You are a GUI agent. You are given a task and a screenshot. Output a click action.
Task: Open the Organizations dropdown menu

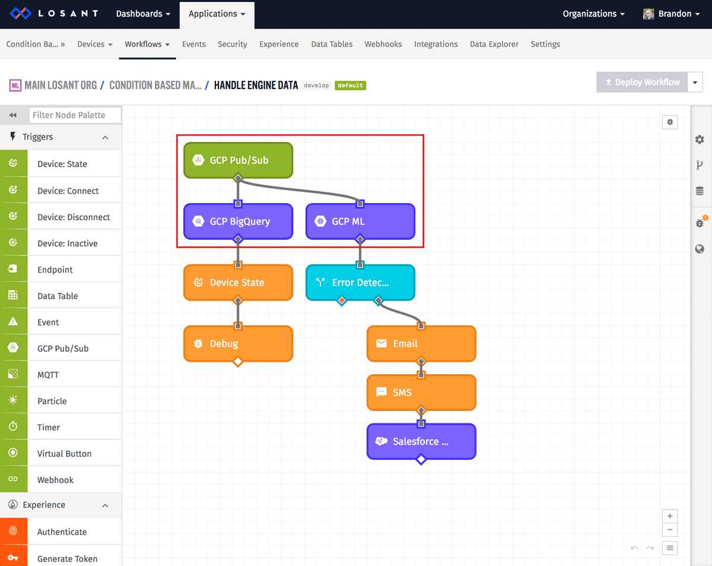(x=593, y=14)
